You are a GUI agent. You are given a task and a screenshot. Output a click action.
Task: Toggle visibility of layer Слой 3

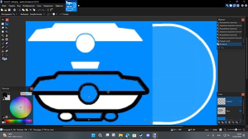(240, 101)
